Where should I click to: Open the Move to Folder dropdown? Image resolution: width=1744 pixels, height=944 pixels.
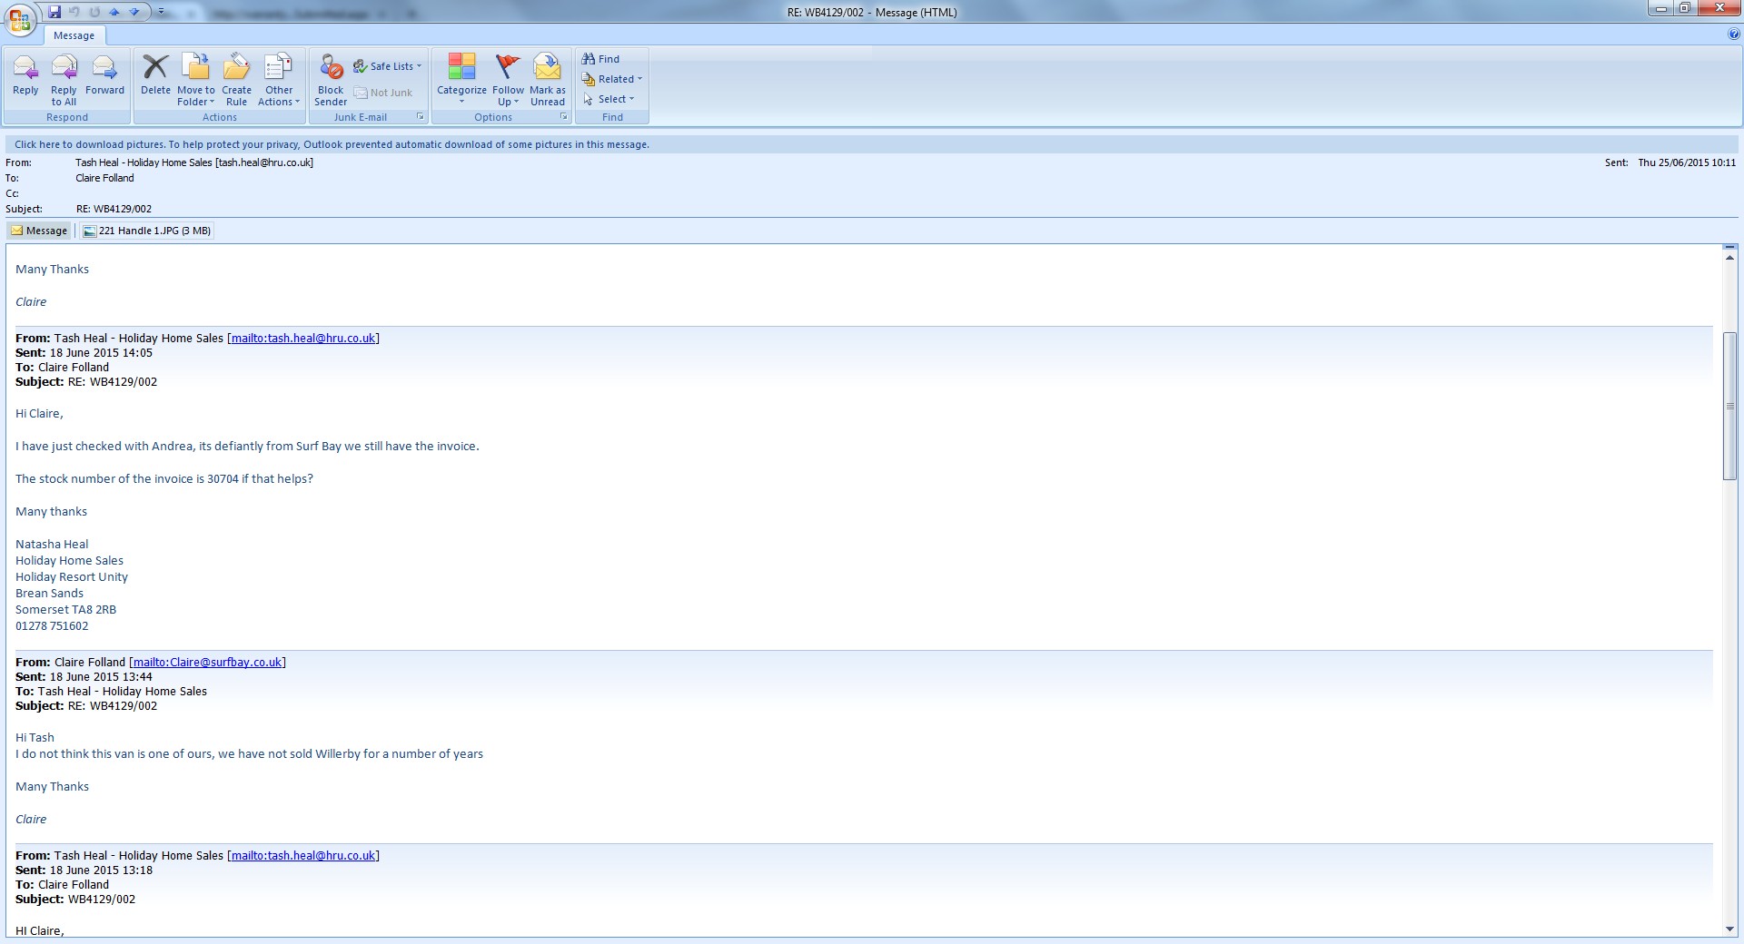(x=196, y=95)
